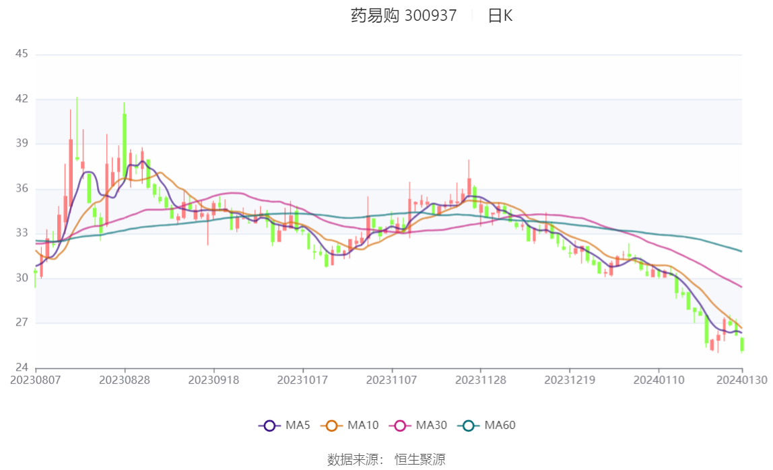Toggle the MA60 legend series

[487, 425]
